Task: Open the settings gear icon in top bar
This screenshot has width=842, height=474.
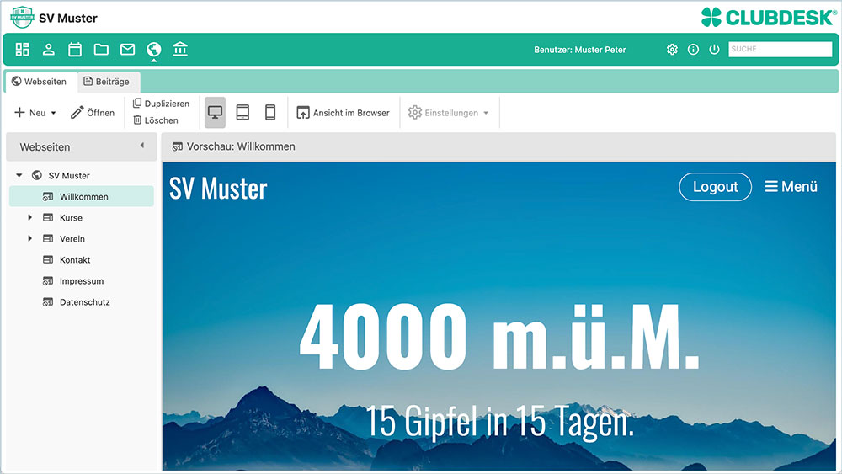Action: click(x=672, y=50)
